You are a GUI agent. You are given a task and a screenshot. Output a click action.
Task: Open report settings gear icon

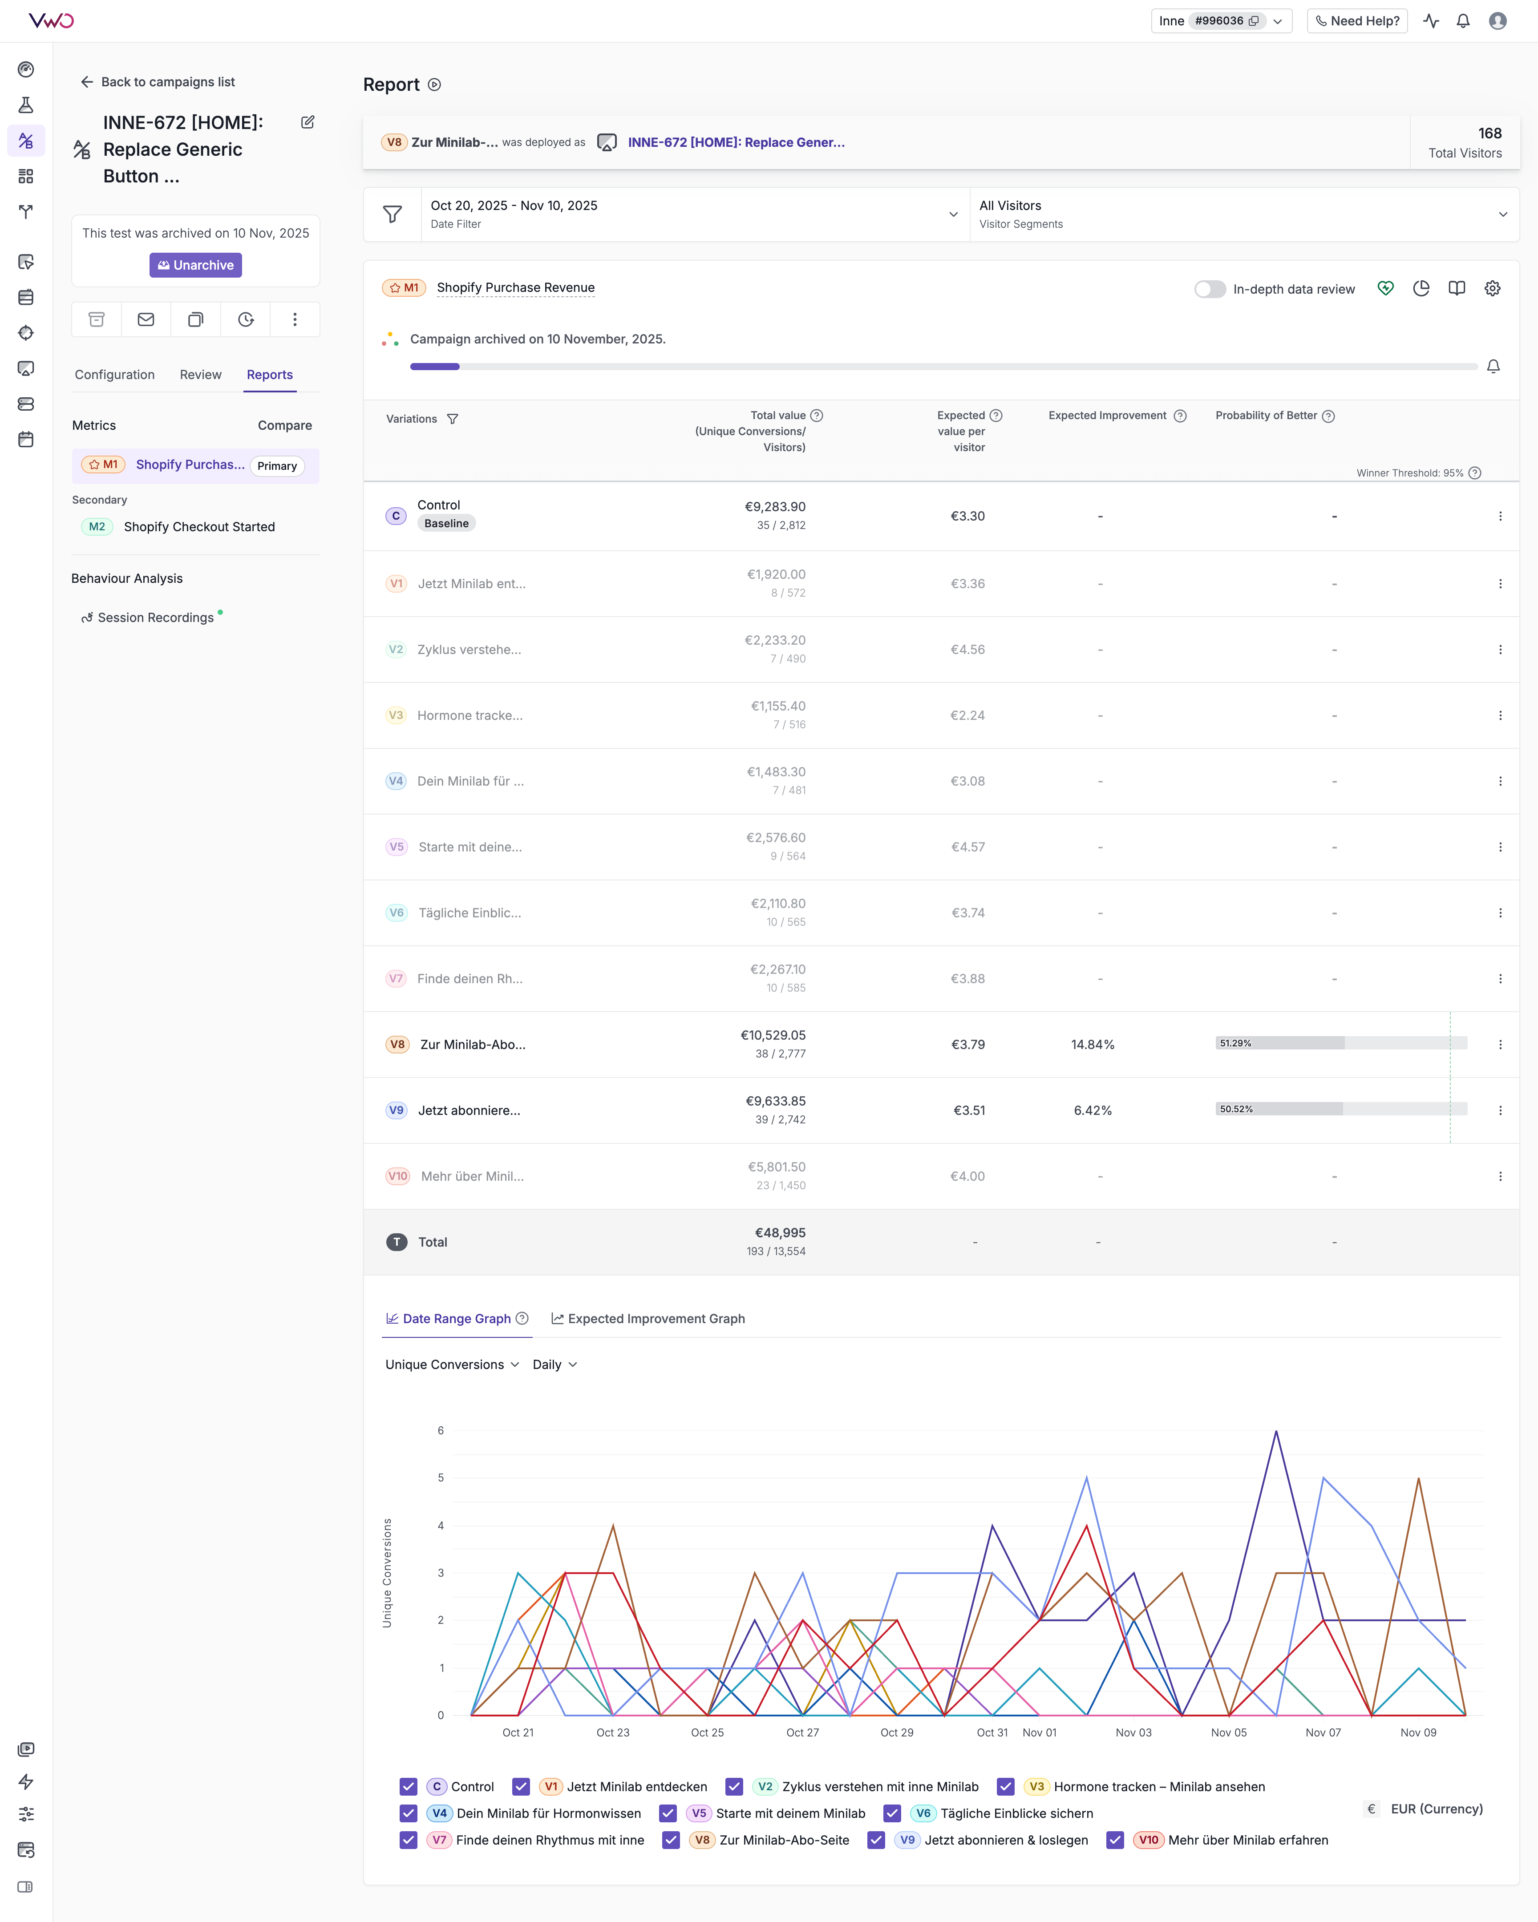click(1492, 288)
